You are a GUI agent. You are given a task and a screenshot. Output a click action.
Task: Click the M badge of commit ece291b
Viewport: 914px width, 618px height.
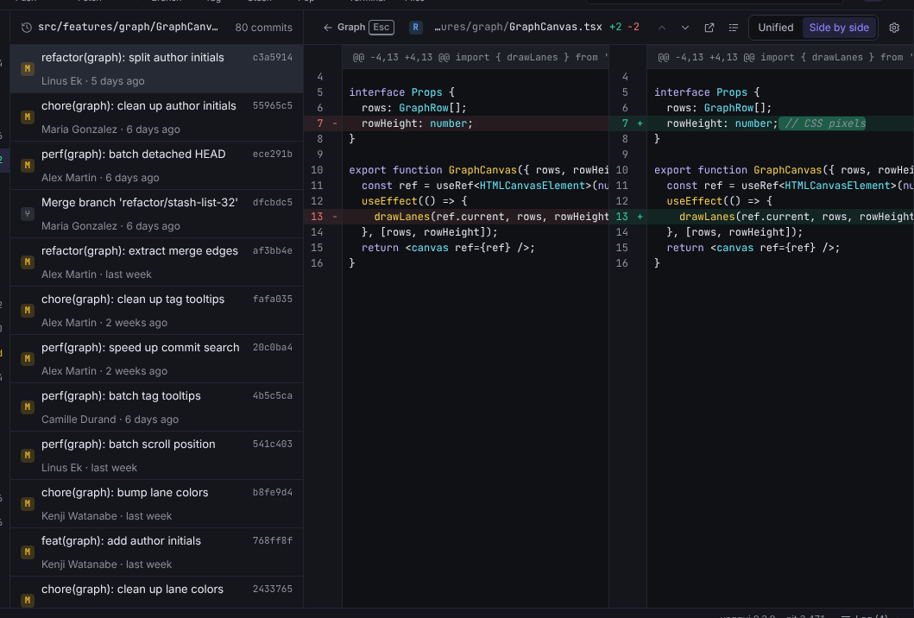(x=28, y=166)
